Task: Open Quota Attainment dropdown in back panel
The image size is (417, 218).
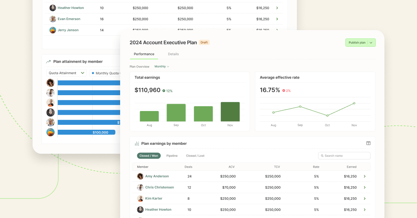Action: pos(66,73)
